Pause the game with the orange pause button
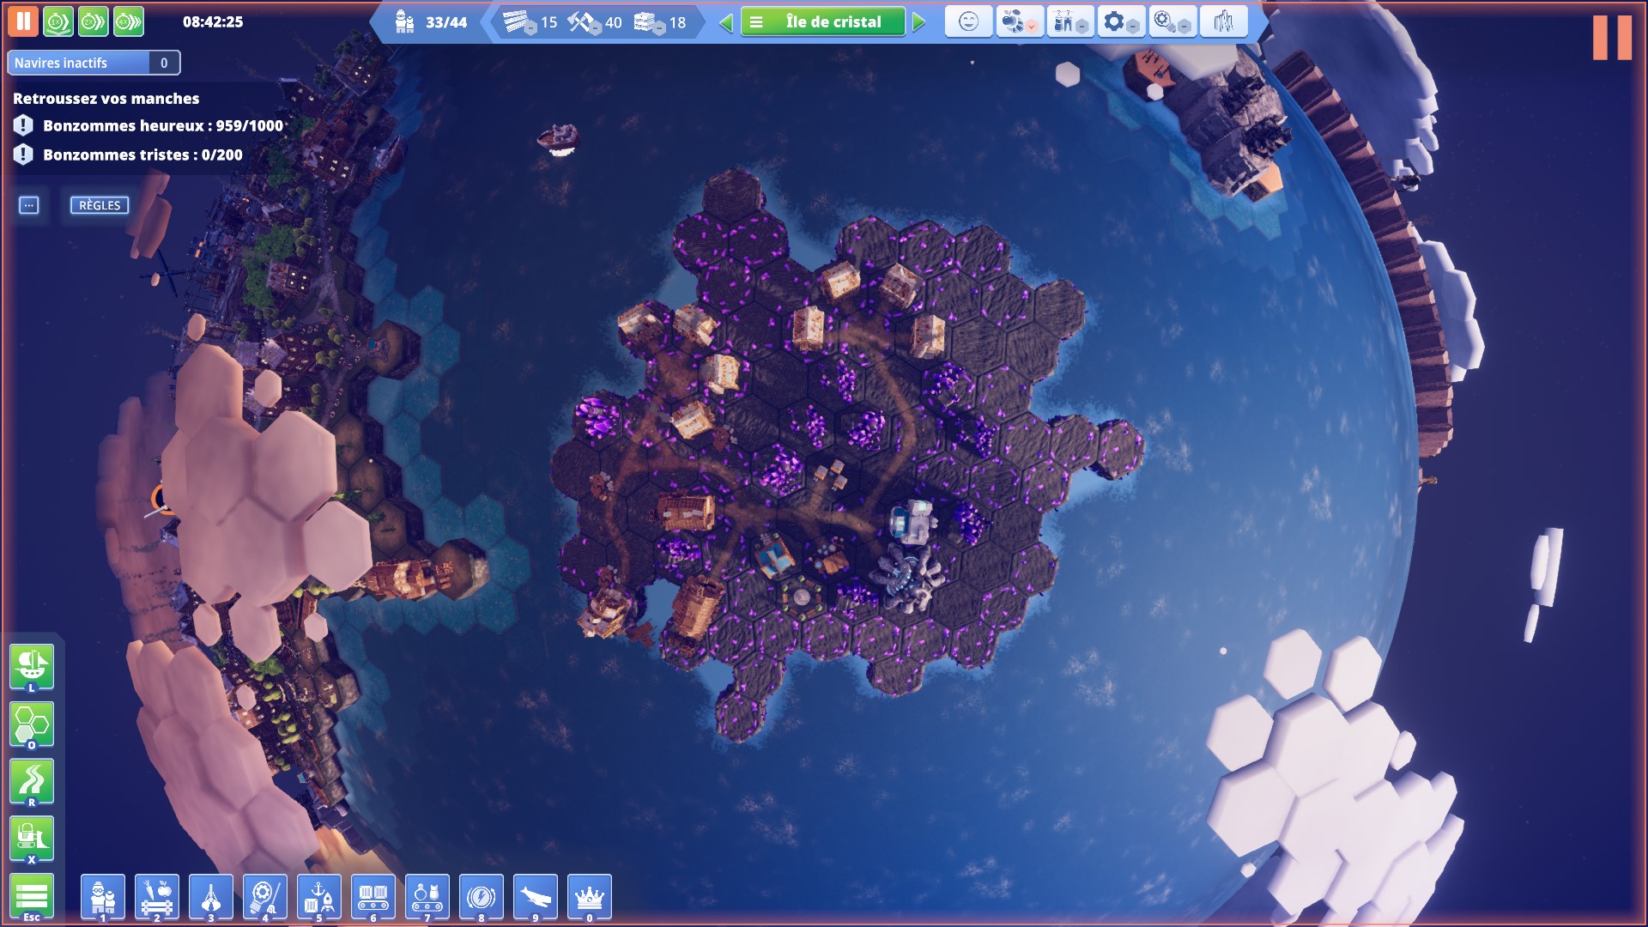 (23, 21)
